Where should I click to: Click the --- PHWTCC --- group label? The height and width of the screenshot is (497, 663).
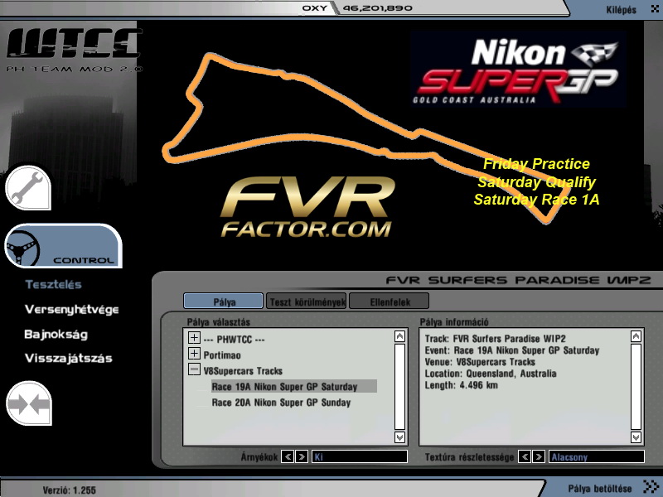point(234,340)
